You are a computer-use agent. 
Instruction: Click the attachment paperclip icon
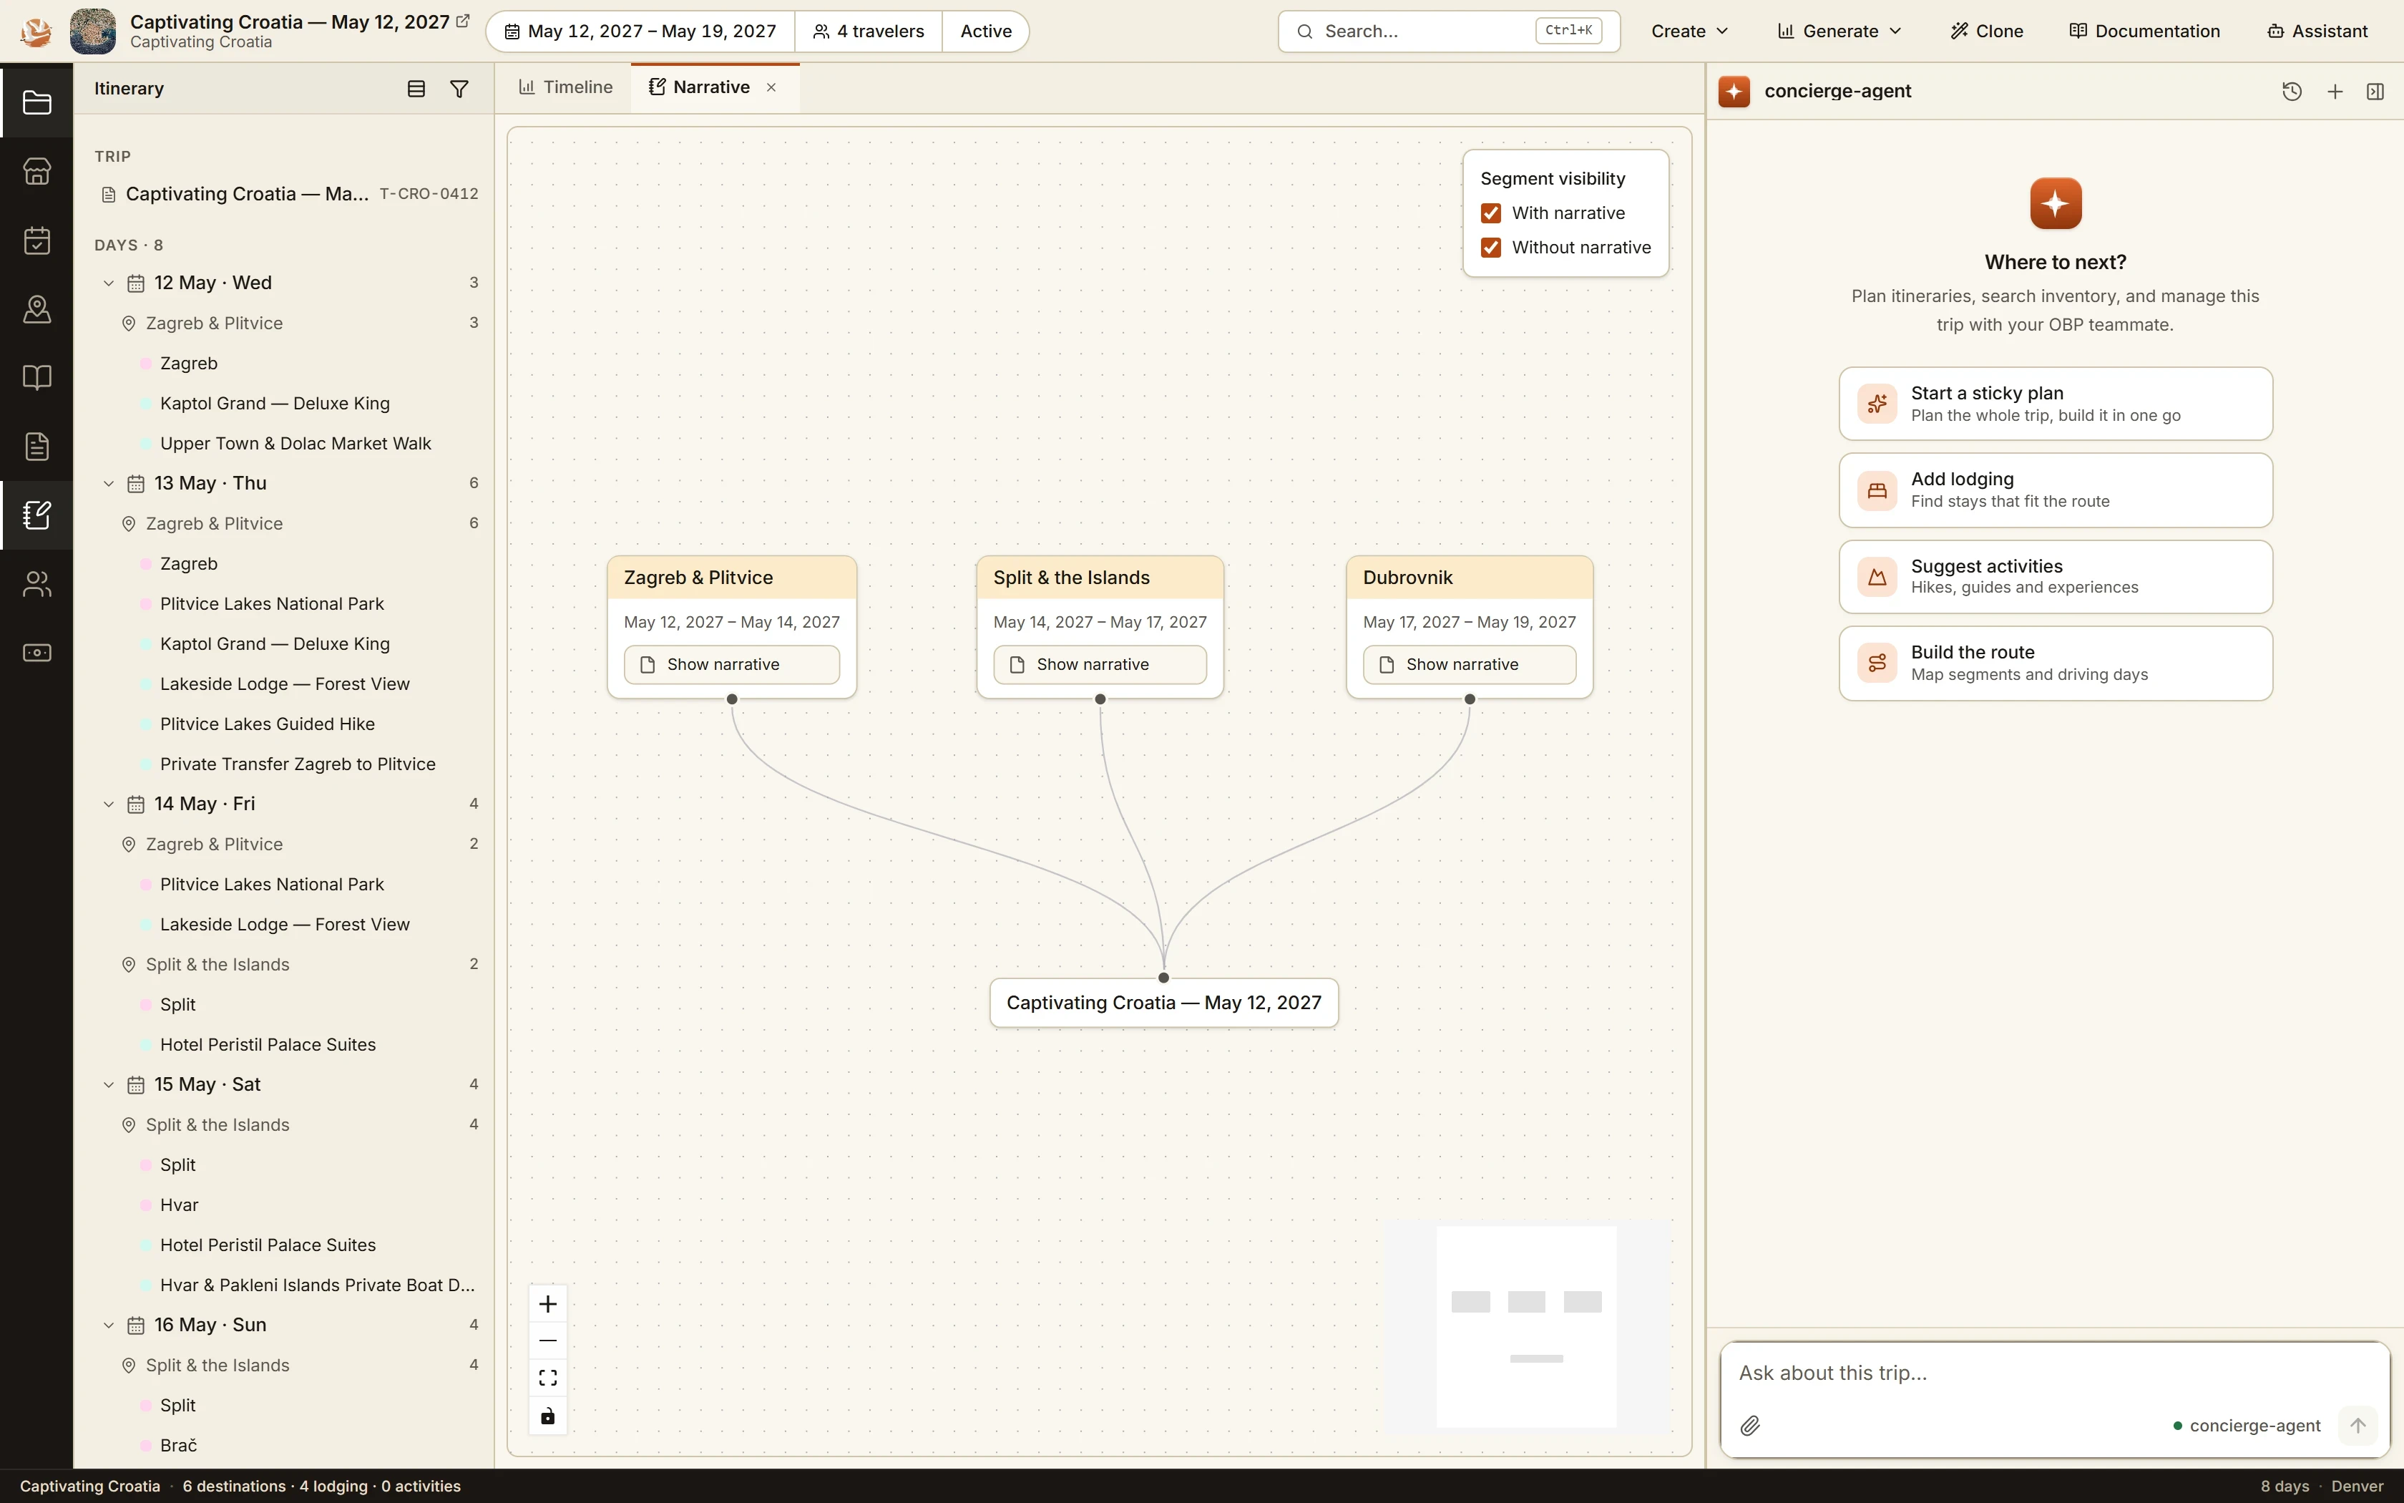[x=1750, y=1426]
